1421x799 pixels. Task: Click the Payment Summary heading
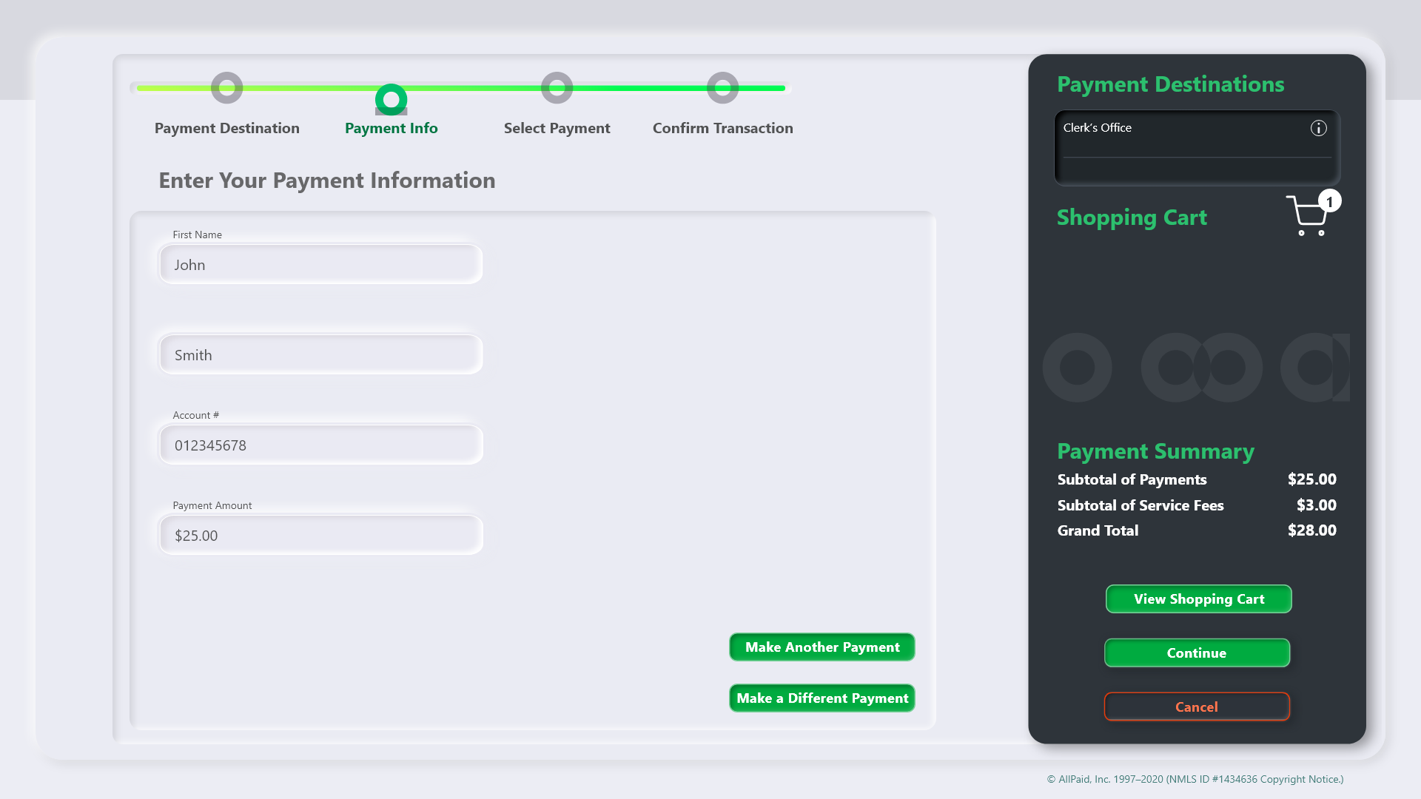(x=1155, y=451)
